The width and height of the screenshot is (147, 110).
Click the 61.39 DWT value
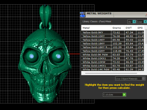129,69
